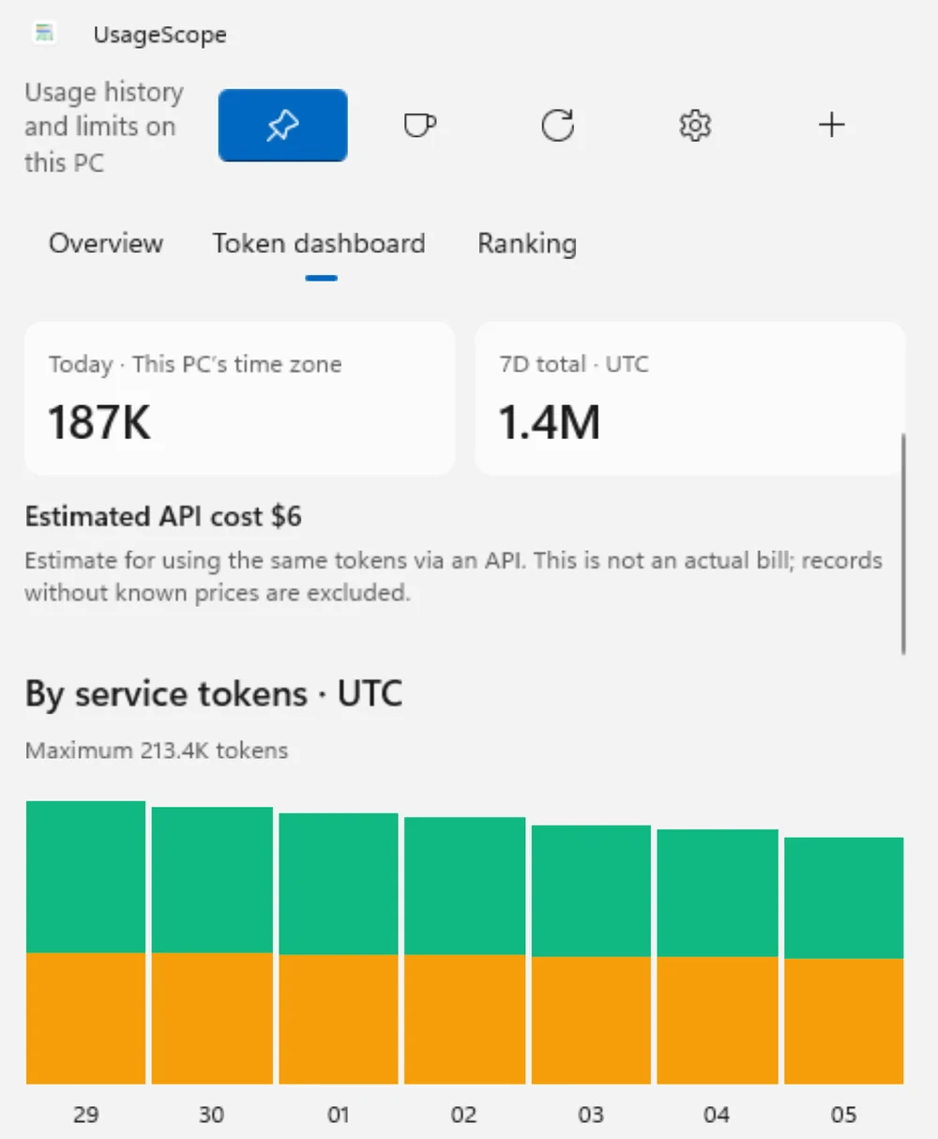Viewport: 938px width, 1139px height.
Task: Toggle the blue pin window button
Action: pyautogui.click(x=282, y=125)
